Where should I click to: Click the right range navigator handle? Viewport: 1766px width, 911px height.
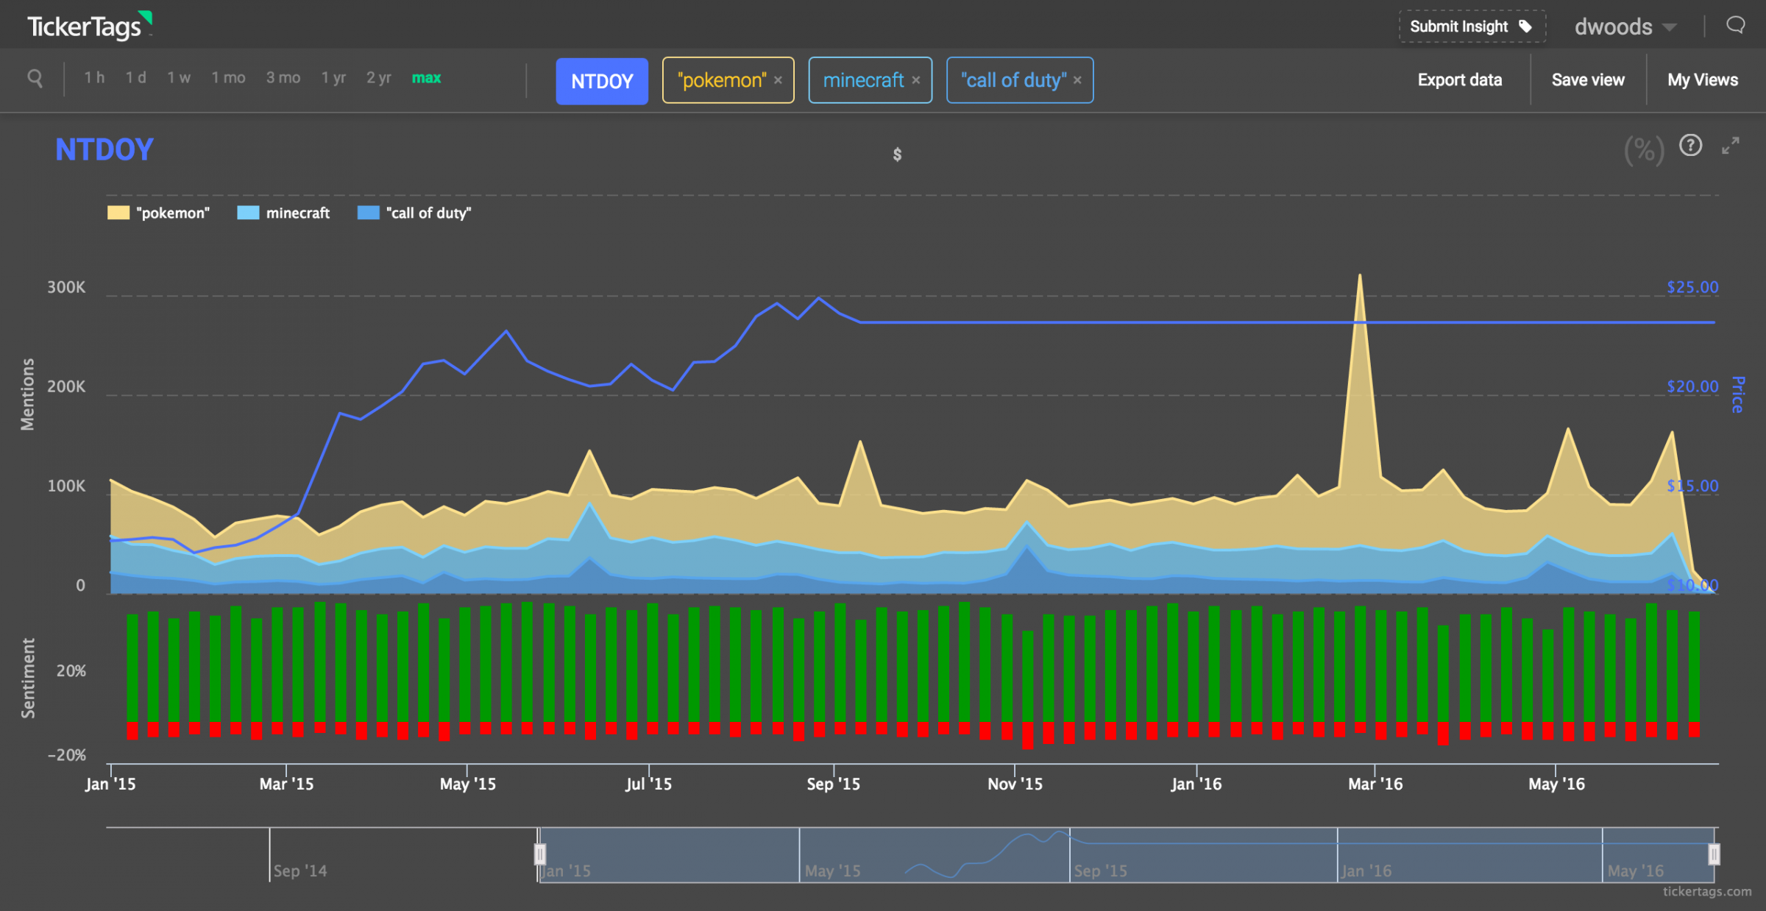1714,854
